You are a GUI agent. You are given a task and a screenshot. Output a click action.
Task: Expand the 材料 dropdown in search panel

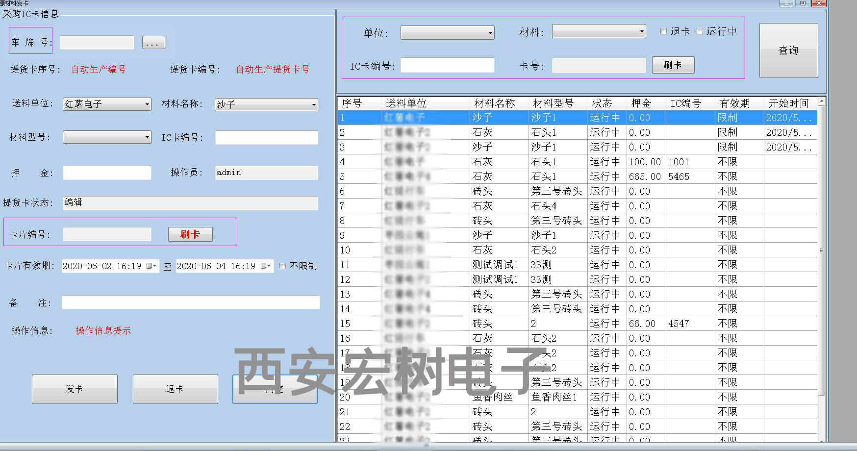599,31
